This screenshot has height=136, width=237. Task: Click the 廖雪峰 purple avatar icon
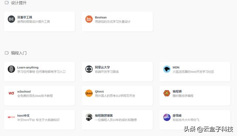[167, 117]
